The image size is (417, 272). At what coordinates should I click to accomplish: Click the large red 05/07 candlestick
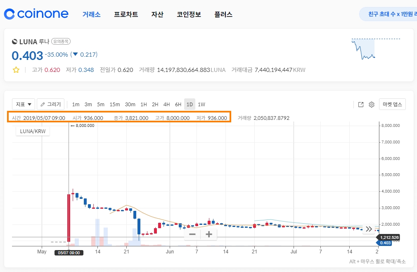pyautogui.click(x=69, y=218)
